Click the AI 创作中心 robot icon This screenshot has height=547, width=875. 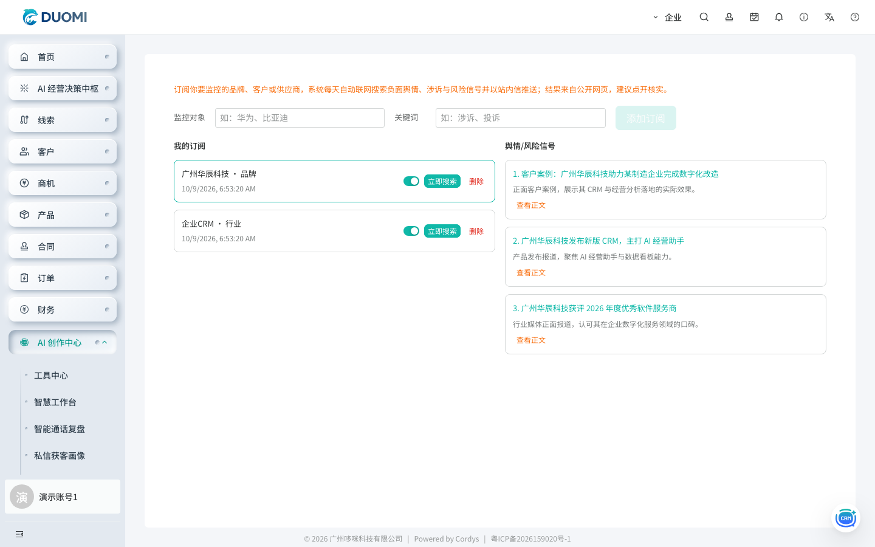click(x=24, y=342)
